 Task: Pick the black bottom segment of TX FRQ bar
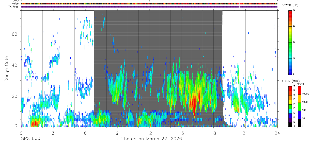[x=291, y=124]
